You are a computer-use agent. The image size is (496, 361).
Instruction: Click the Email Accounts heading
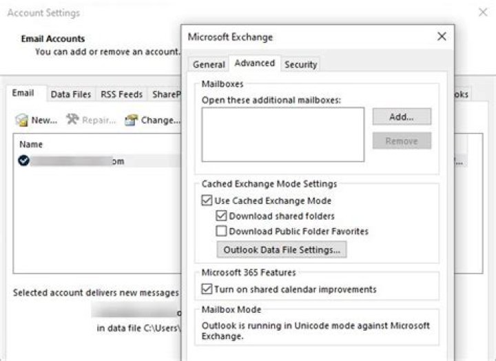coord(53,39)
